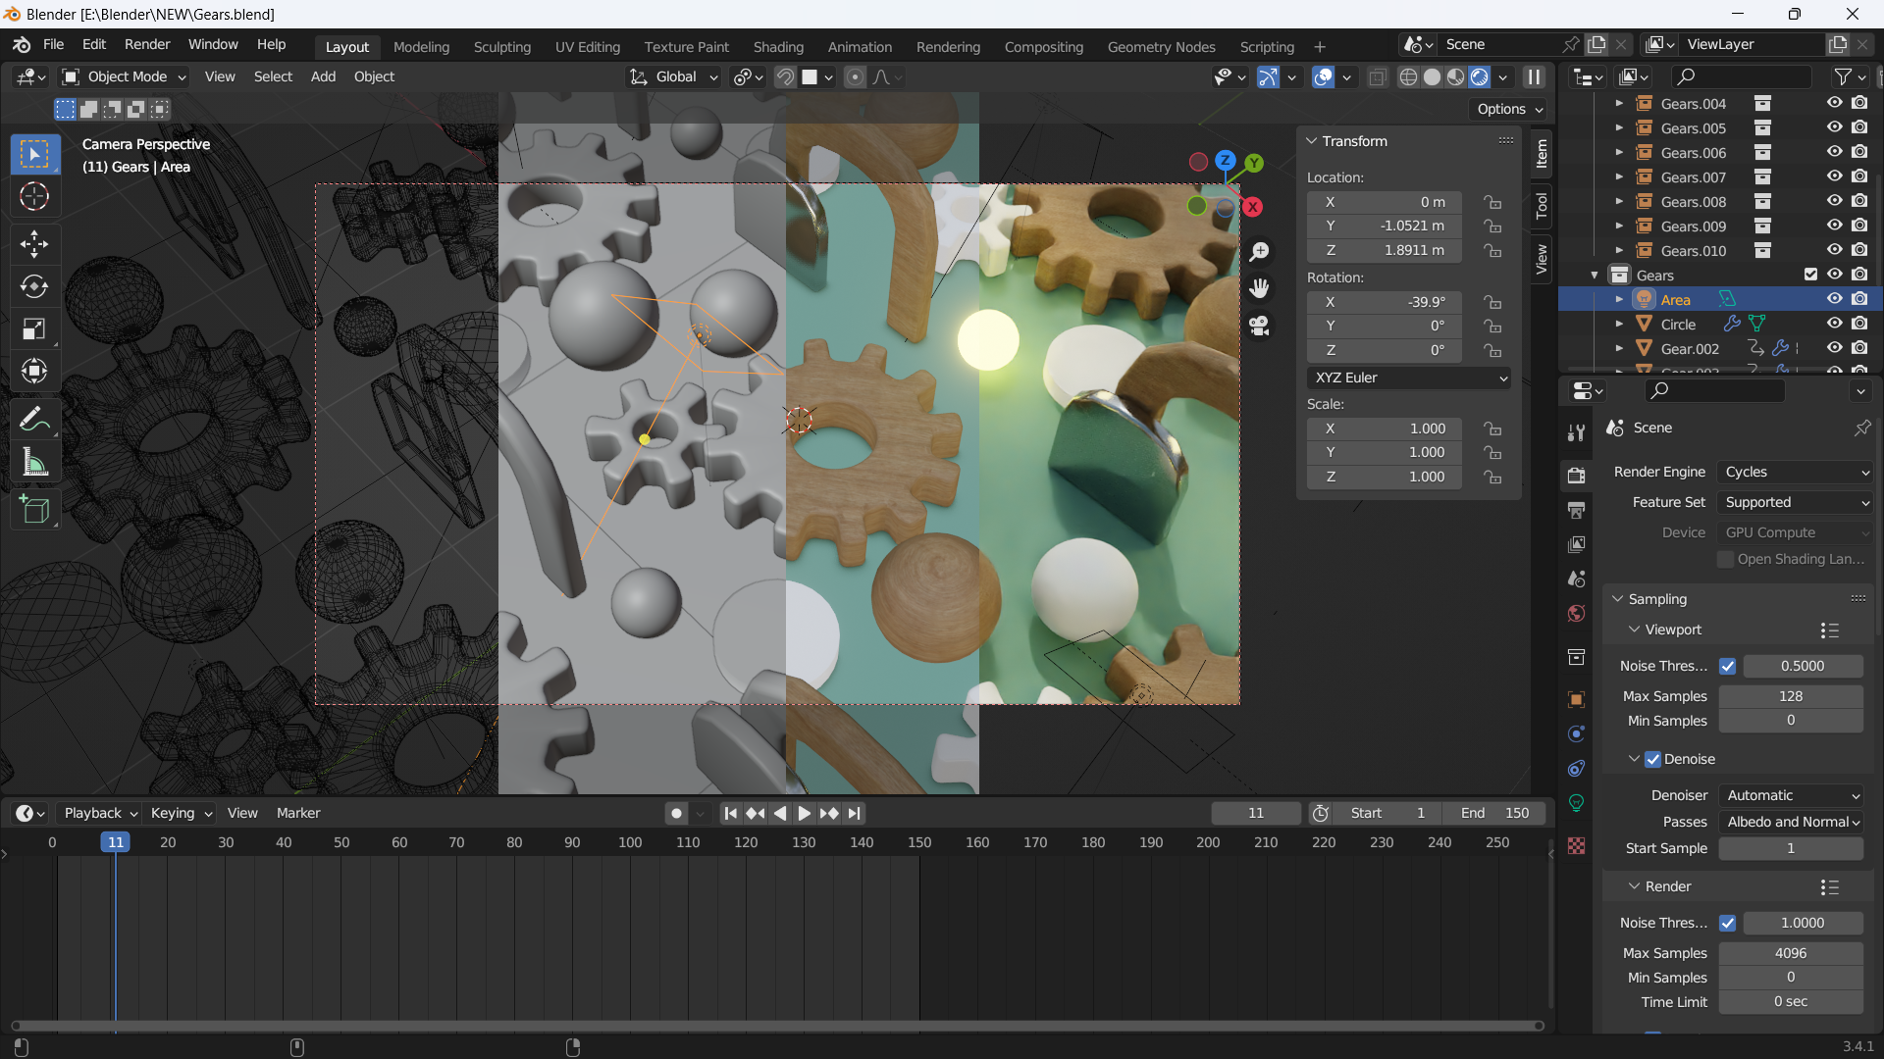Open the File menu
1884x1059 pixels.
pyautogui.click(x=53, y=45)
